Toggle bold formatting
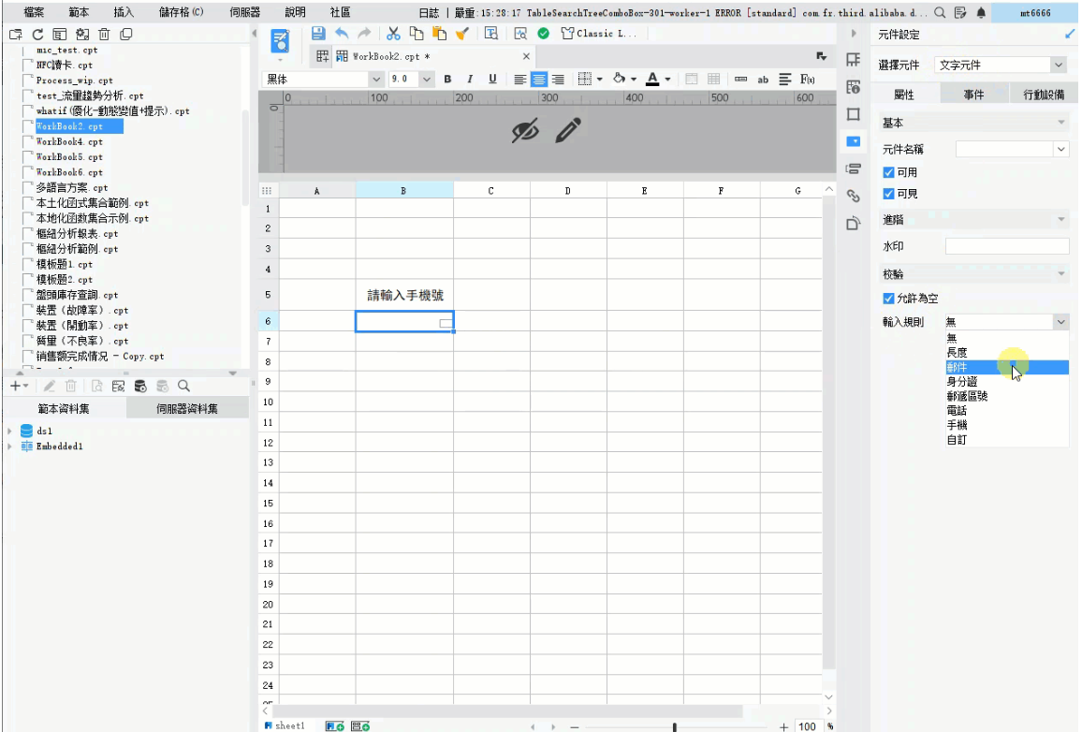 coord(447,80)
